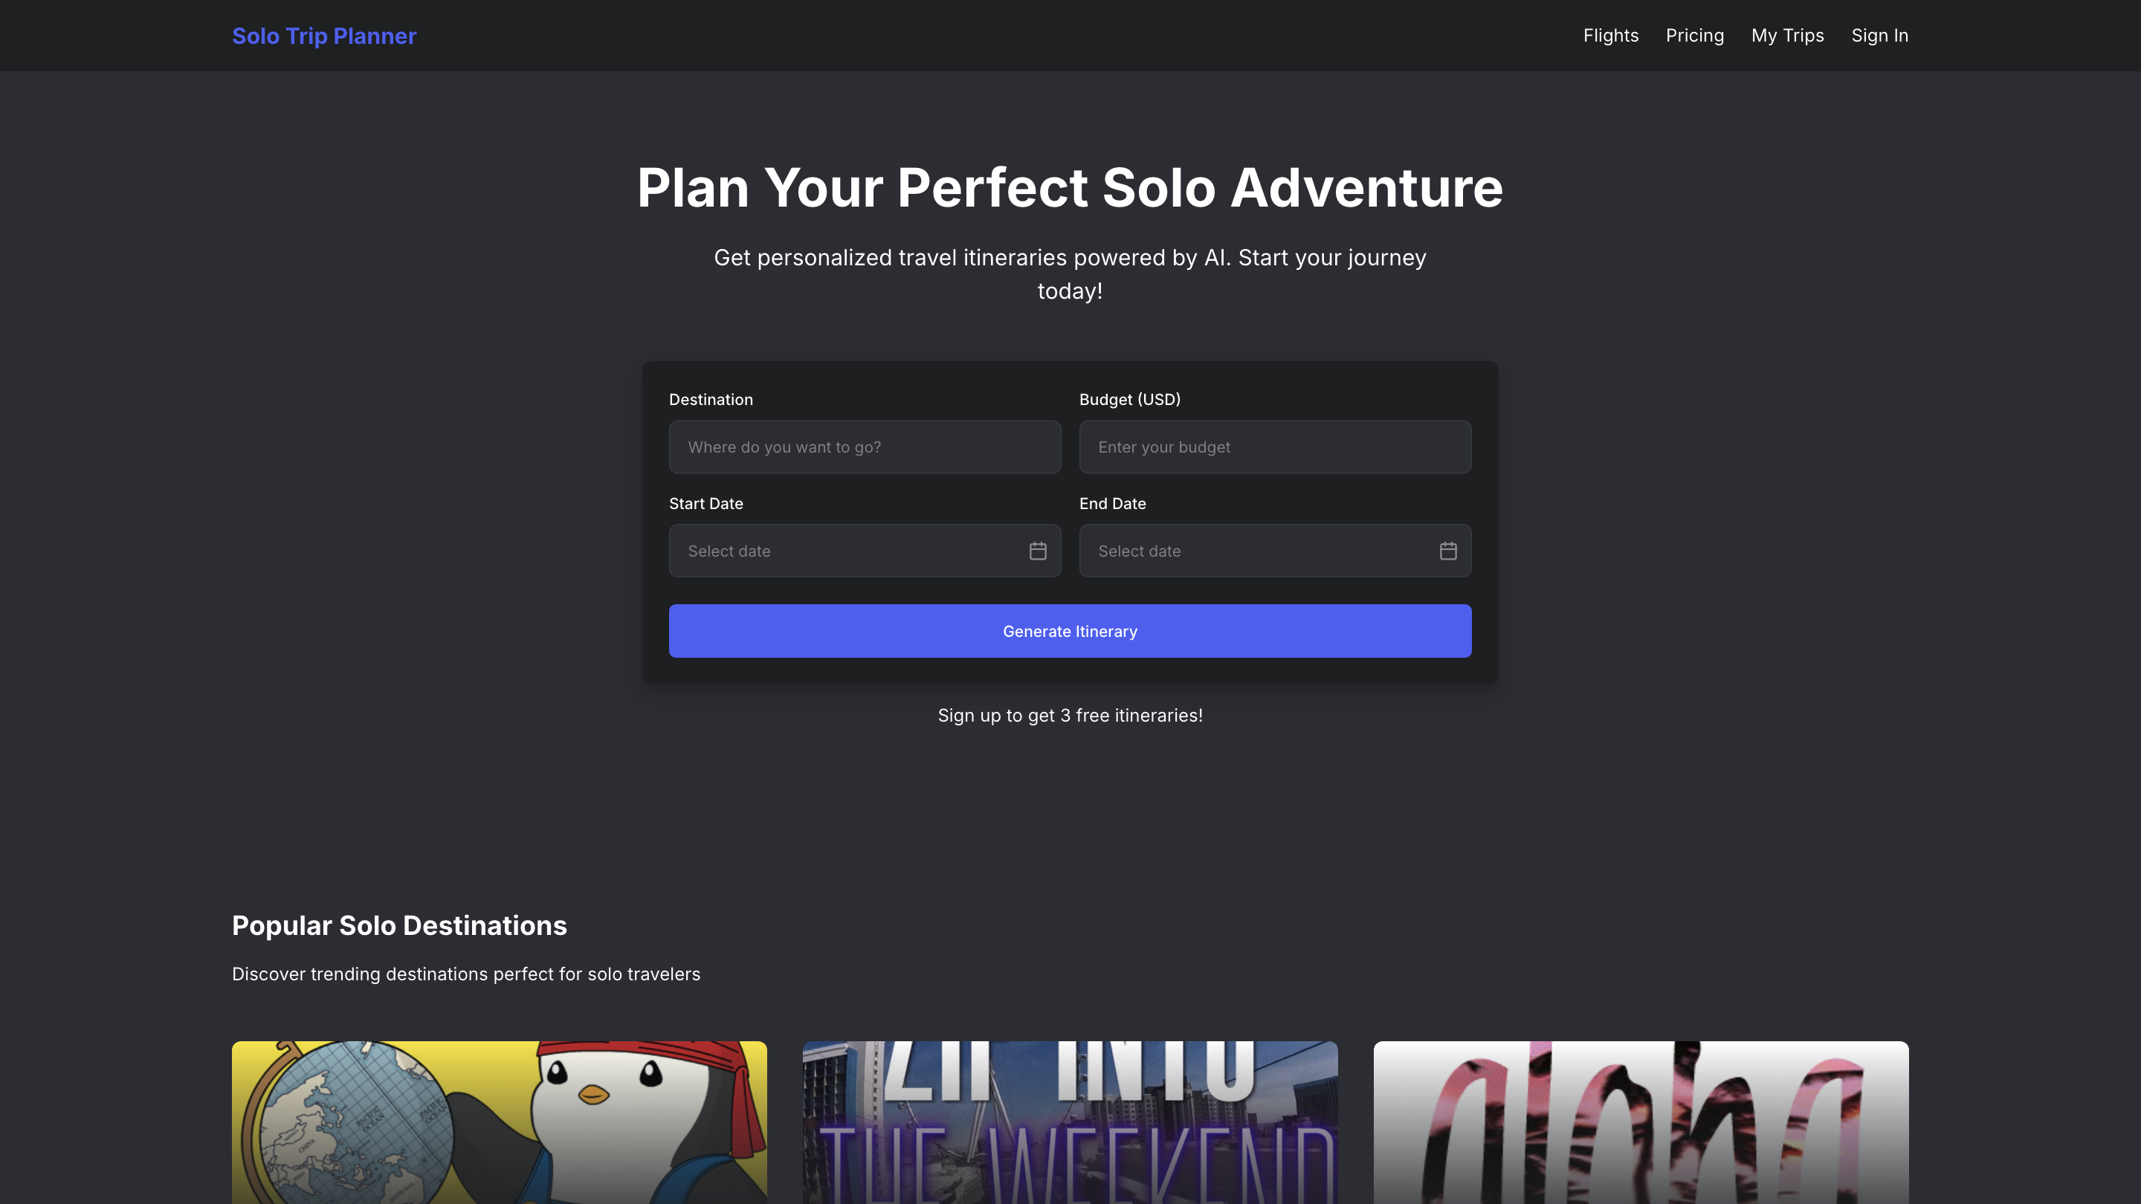Click the Destination field label

click(711, 399)
